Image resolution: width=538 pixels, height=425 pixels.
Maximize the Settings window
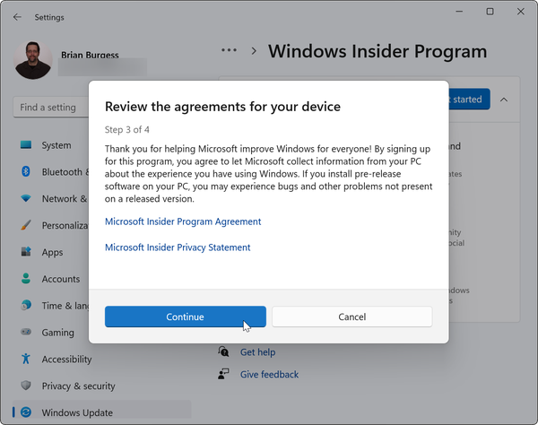coord(490,12)
